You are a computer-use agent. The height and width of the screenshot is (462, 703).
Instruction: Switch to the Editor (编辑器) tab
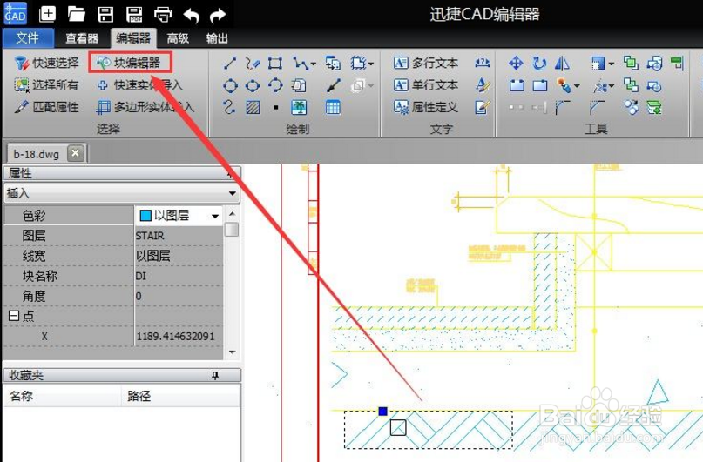pos(133,38)
